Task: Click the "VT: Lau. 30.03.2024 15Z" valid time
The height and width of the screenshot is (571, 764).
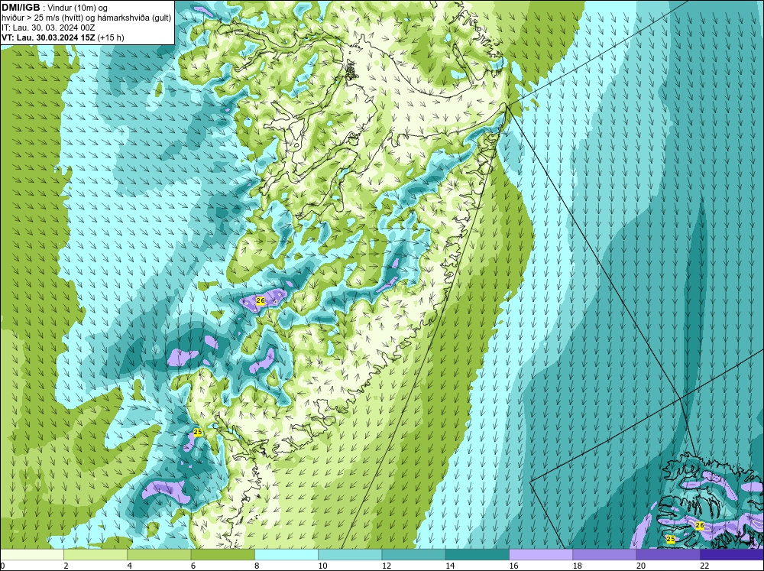Action: (48, 37)
